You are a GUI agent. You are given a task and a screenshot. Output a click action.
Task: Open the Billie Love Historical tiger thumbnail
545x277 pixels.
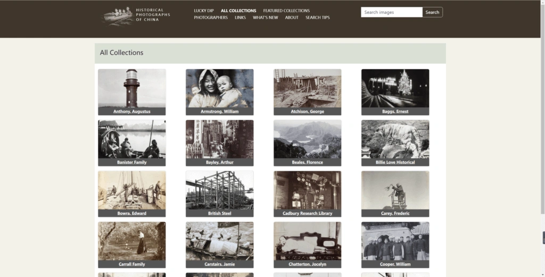pyautogui.click(x=395, y=139)
